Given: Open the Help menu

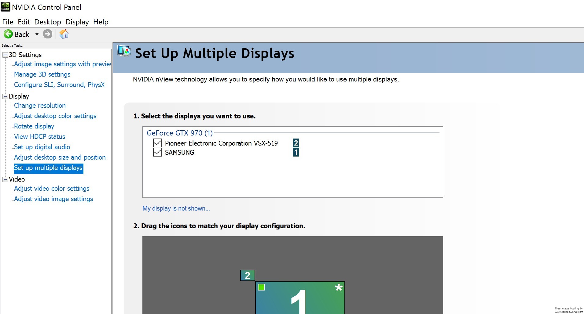Looking at the screenshot, I should (x=101, y=22).
